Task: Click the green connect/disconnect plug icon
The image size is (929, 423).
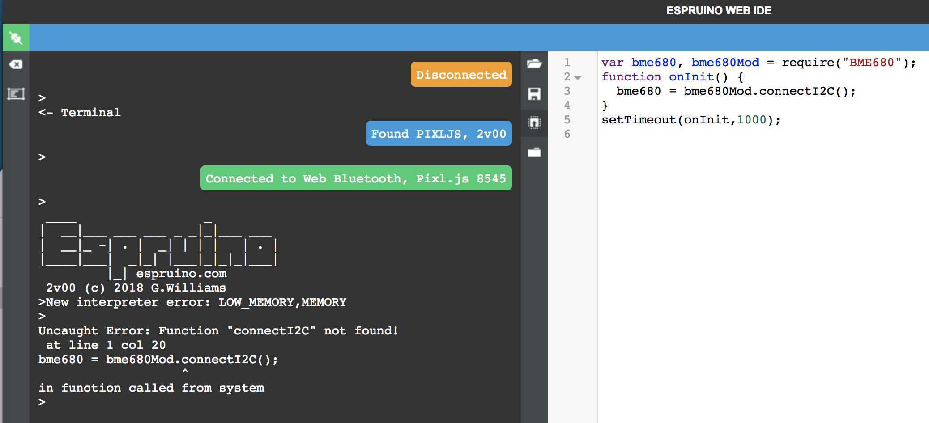Action: 16,38
